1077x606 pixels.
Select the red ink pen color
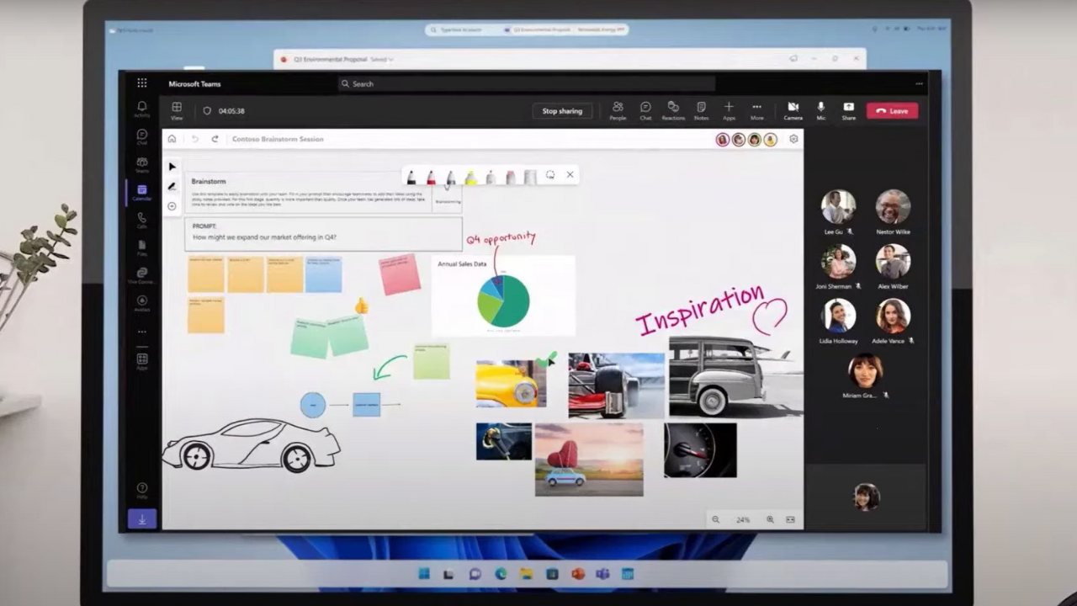click(x=431, y=175)
